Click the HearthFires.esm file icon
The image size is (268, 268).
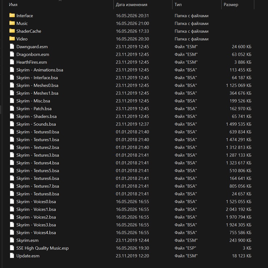(12, 62)
